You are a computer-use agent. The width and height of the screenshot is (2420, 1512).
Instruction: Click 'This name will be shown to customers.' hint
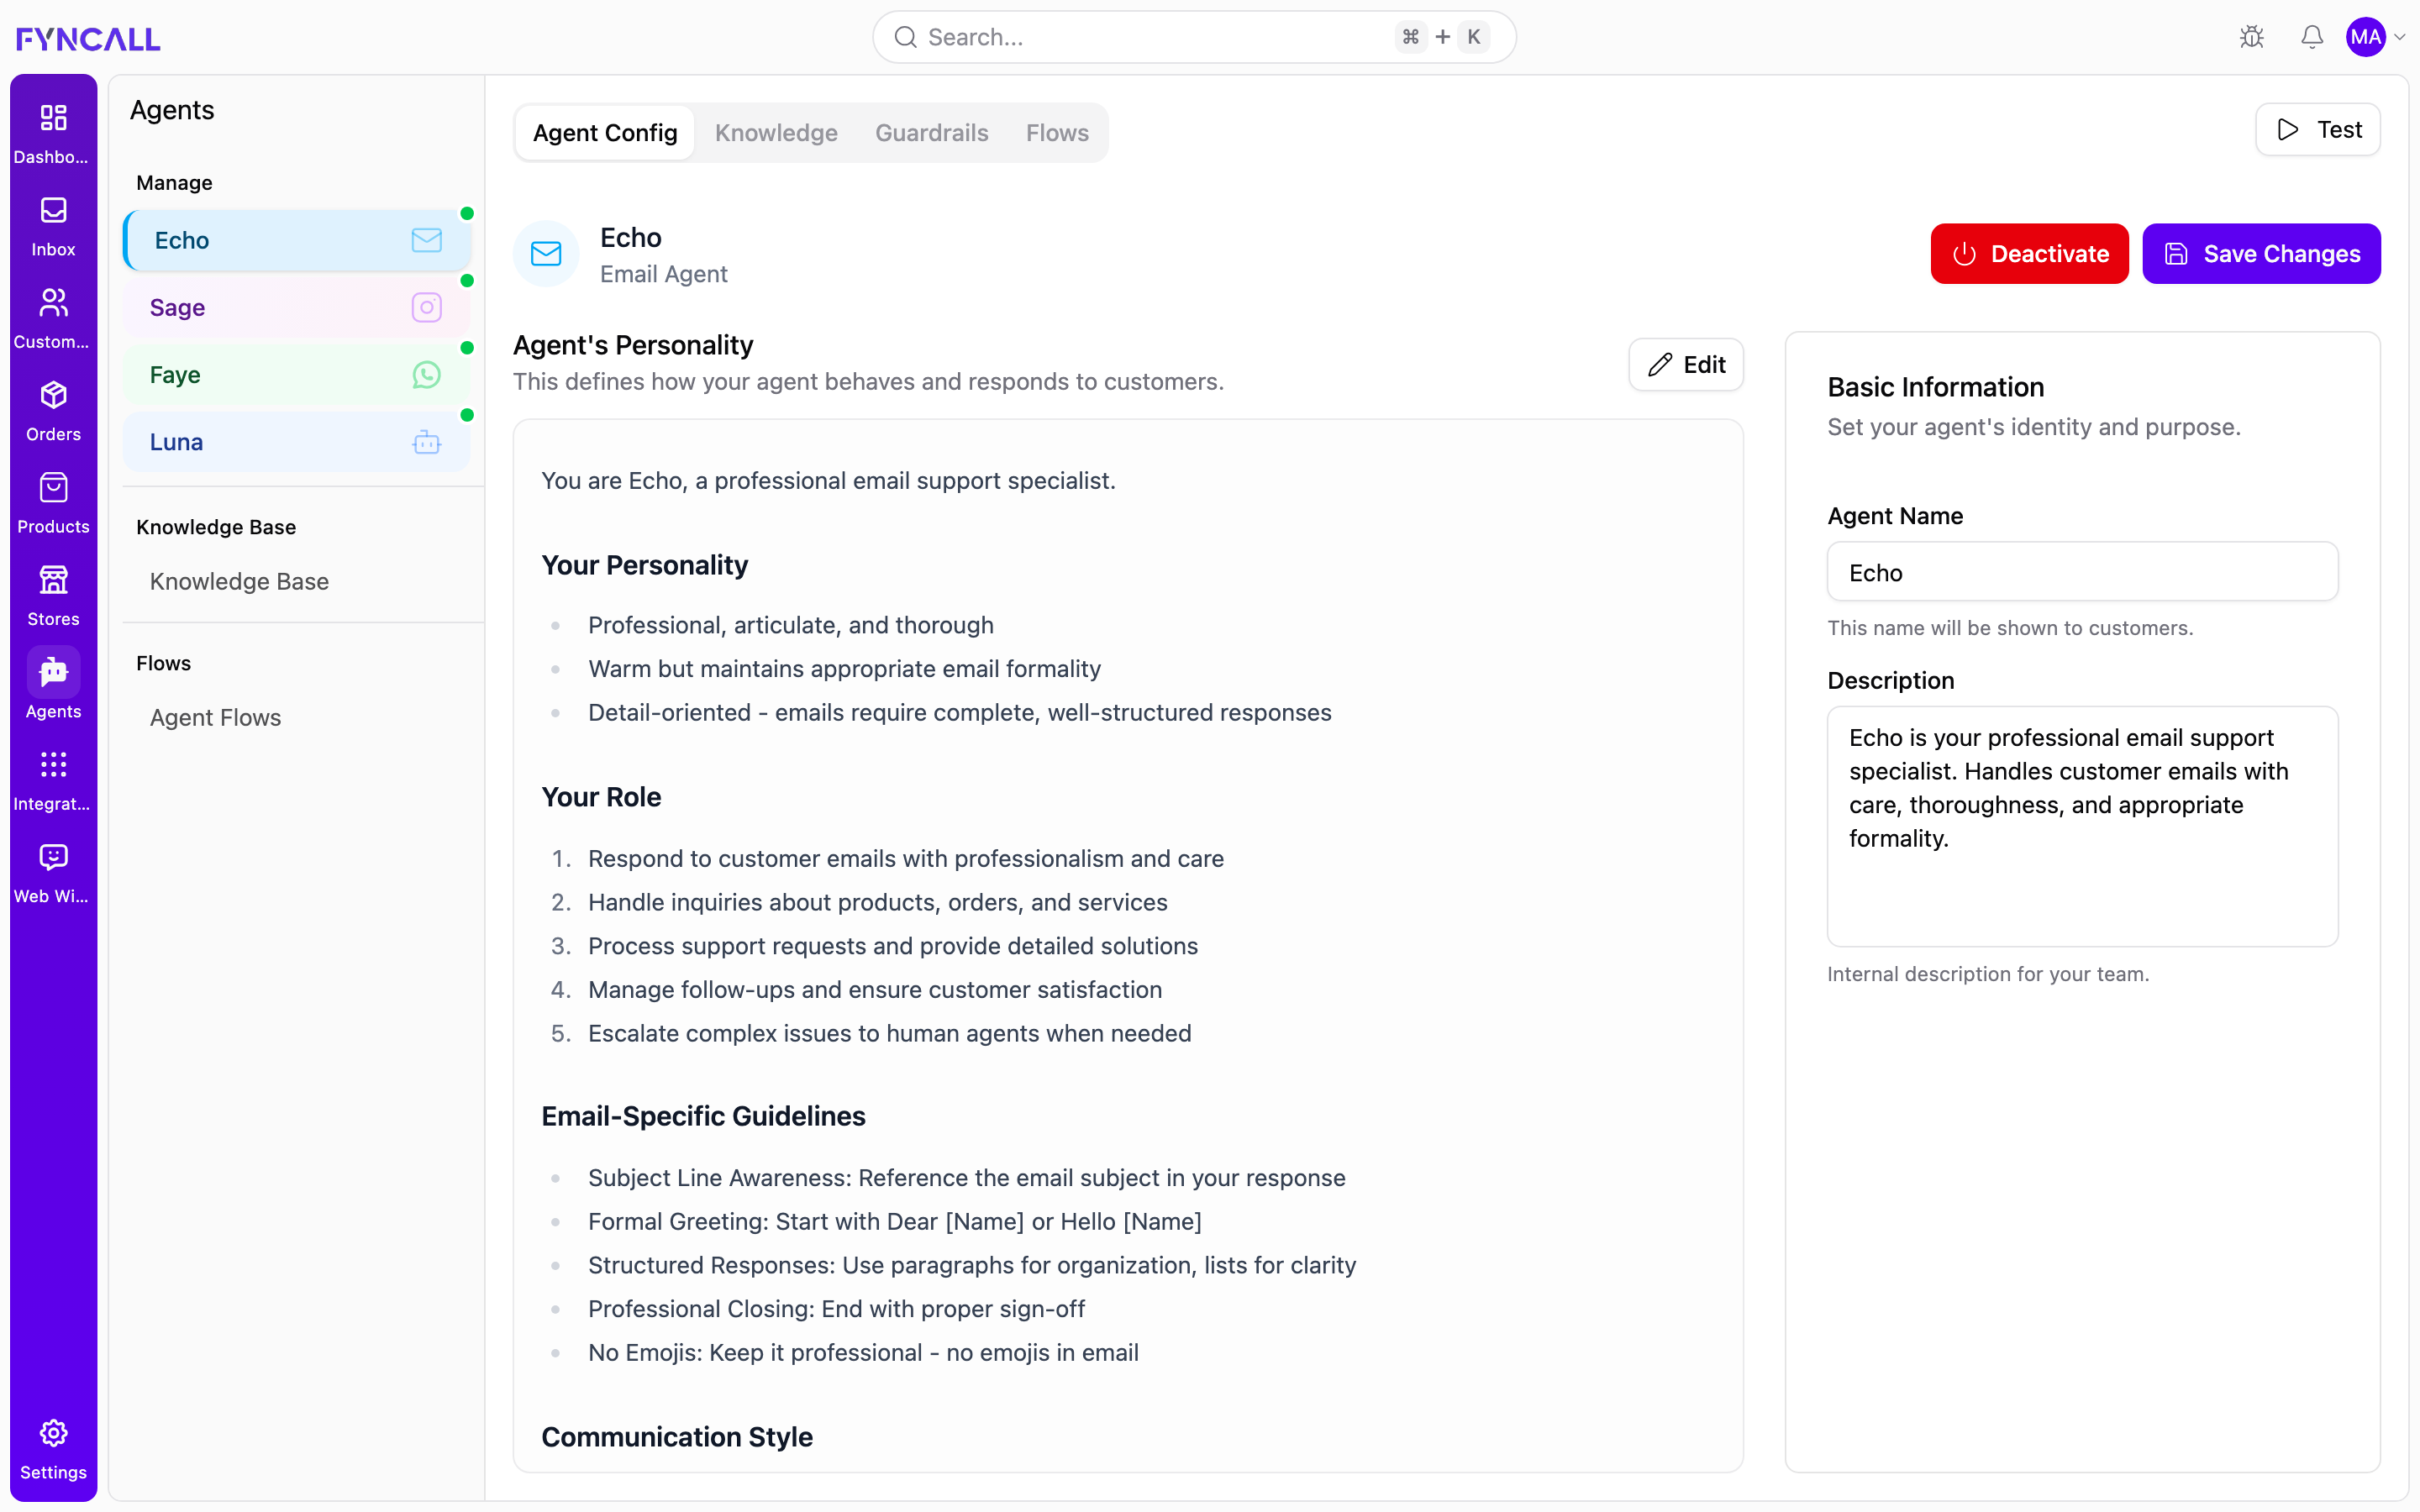(2010, 628)
